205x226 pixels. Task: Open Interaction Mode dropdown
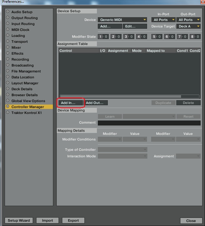coord(122,156)
